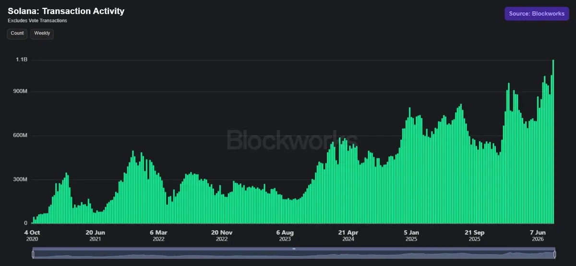Click the 4 Oct 2020 axis label

click(32, 235)
